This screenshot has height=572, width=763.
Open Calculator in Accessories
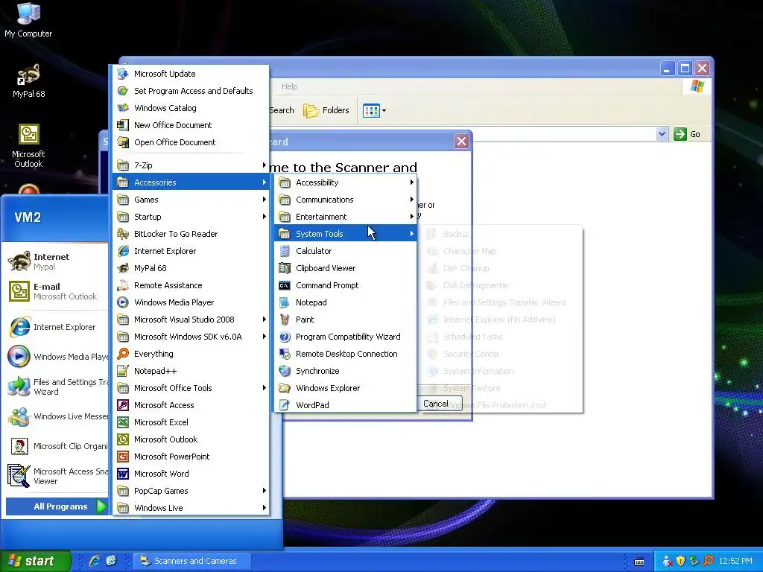coord(346,251)
